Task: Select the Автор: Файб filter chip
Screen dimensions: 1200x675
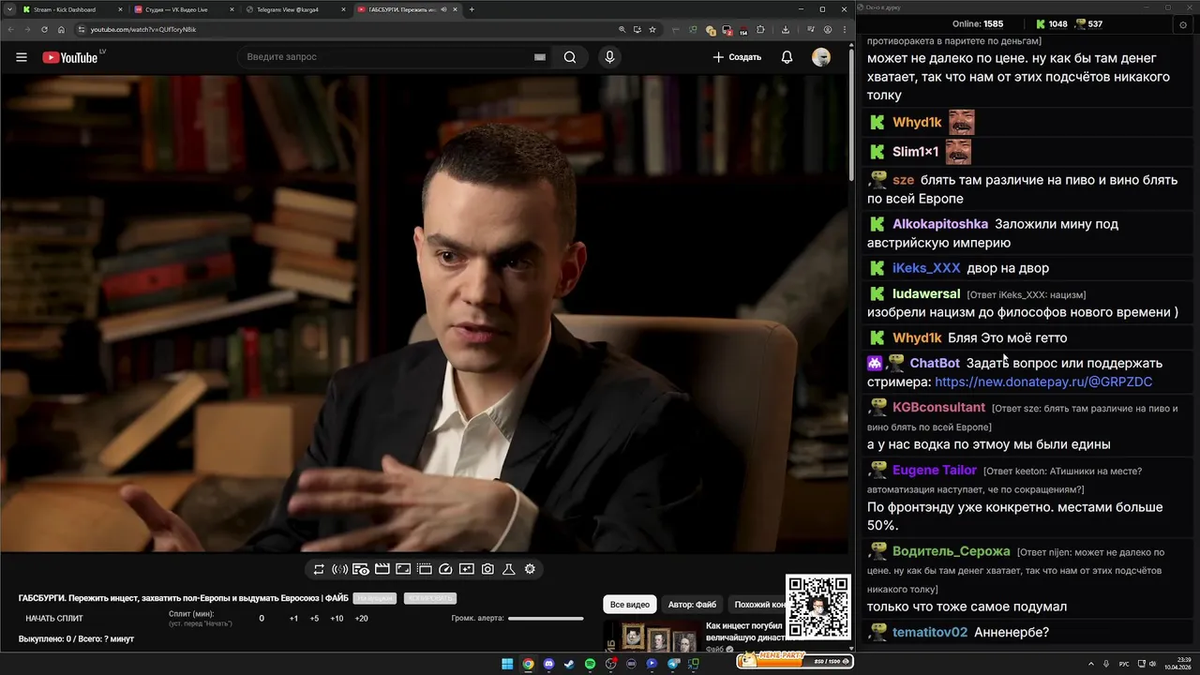Action: (x=692, y=605)
